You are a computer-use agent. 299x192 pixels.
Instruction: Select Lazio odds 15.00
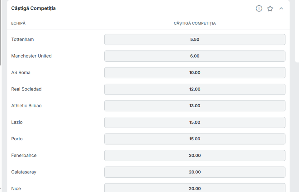point(195,122)
